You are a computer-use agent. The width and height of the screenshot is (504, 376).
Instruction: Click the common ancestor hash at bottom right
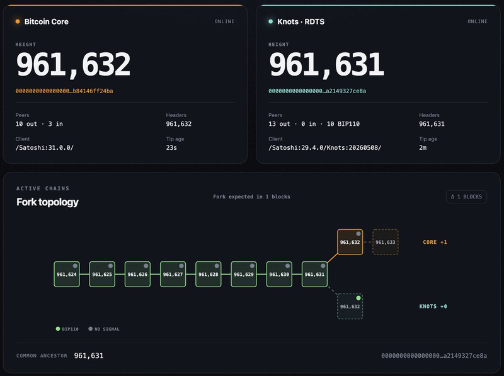(x=434, y=355)
